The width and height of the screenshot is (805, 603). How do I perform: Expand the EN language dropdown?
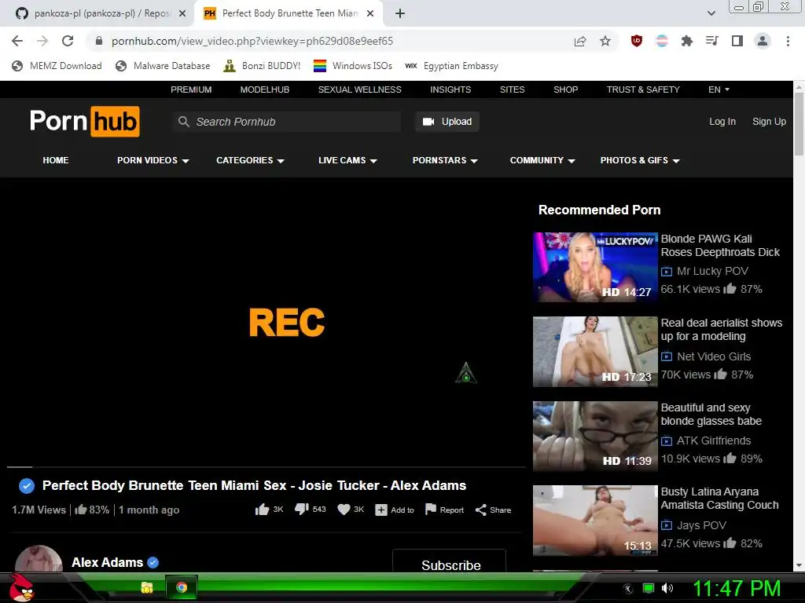click(719, 90)
